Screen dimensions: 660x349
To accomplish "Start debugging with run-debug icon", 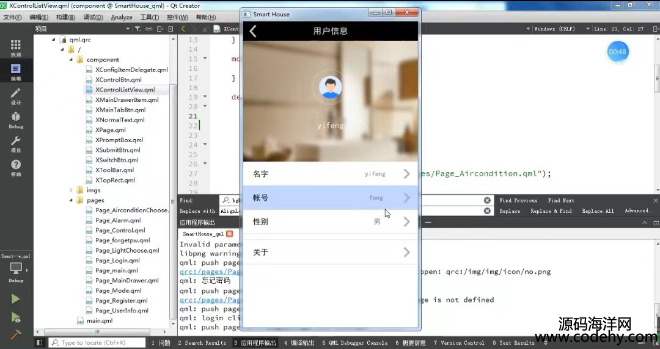I will tap(15, 317).
